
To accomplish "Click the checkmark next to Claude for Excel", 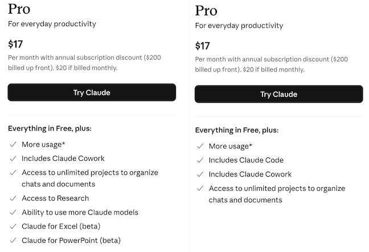I will coord(13,226).
